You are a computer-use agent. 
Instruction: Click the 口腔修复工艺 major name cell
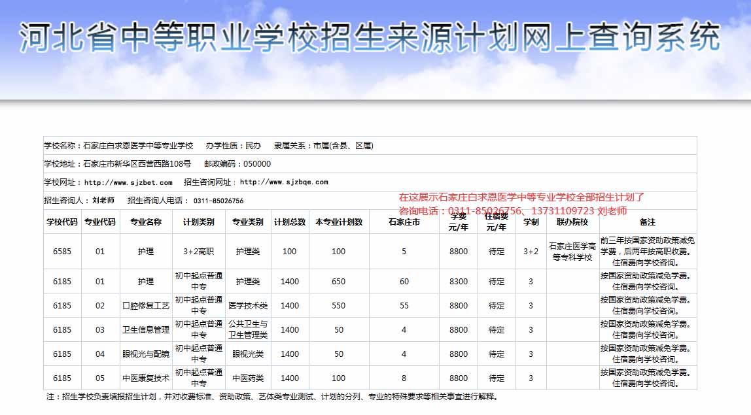[146, 306]
